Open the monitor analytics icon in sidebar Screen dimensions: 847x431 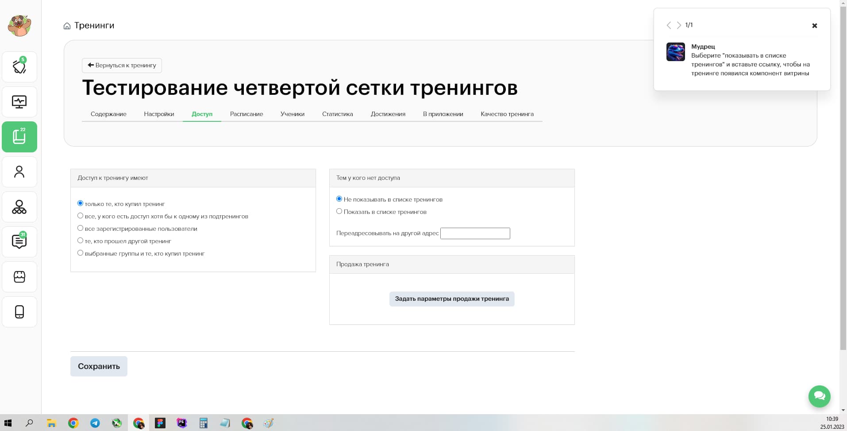tap(19, 102)
